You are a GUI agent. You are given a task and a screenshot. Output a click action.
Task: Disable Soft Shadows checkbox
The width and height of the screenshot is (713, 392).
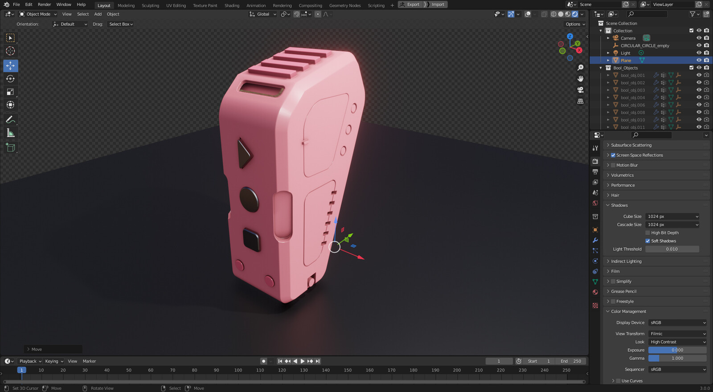click(x=647, y=241)
